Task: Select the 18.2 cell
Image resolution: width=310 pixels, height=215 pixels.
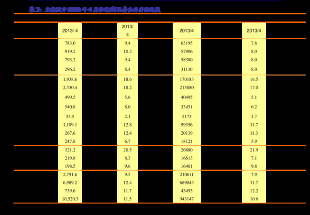Action: tap(128, 87)
